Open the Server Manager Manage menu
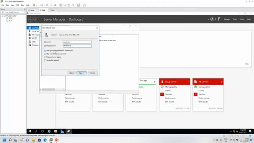The width and height of the screenshot is (254, 143). click(x=227, y=19)
